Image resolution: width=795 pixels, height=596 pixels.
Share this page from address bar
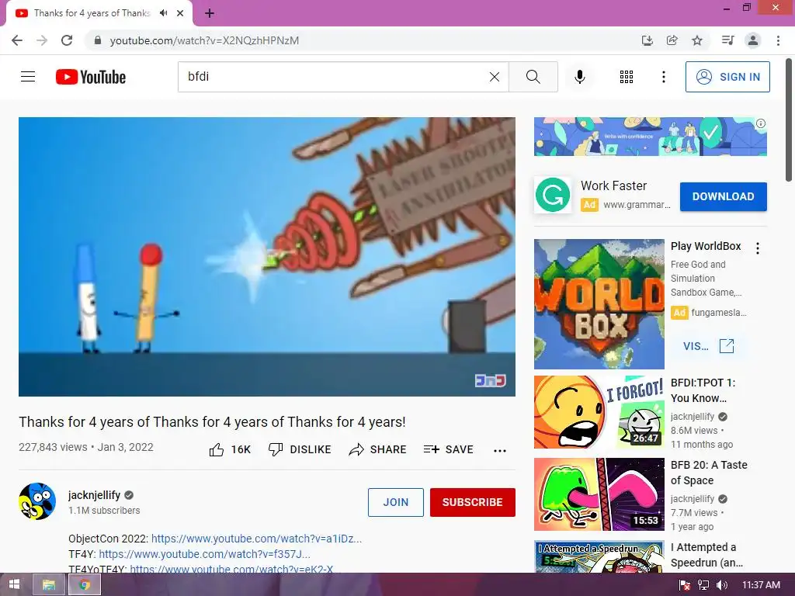click(672, 40)
